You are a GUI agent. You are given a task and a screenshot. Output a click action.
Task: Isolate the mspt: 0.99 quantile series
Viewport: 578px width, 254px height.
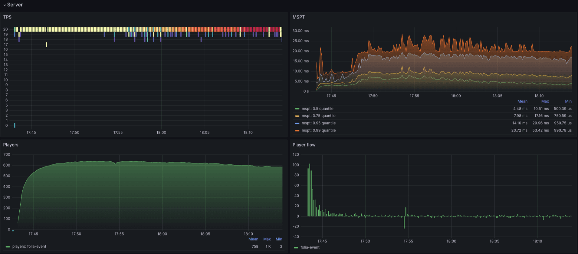[319, 130]
